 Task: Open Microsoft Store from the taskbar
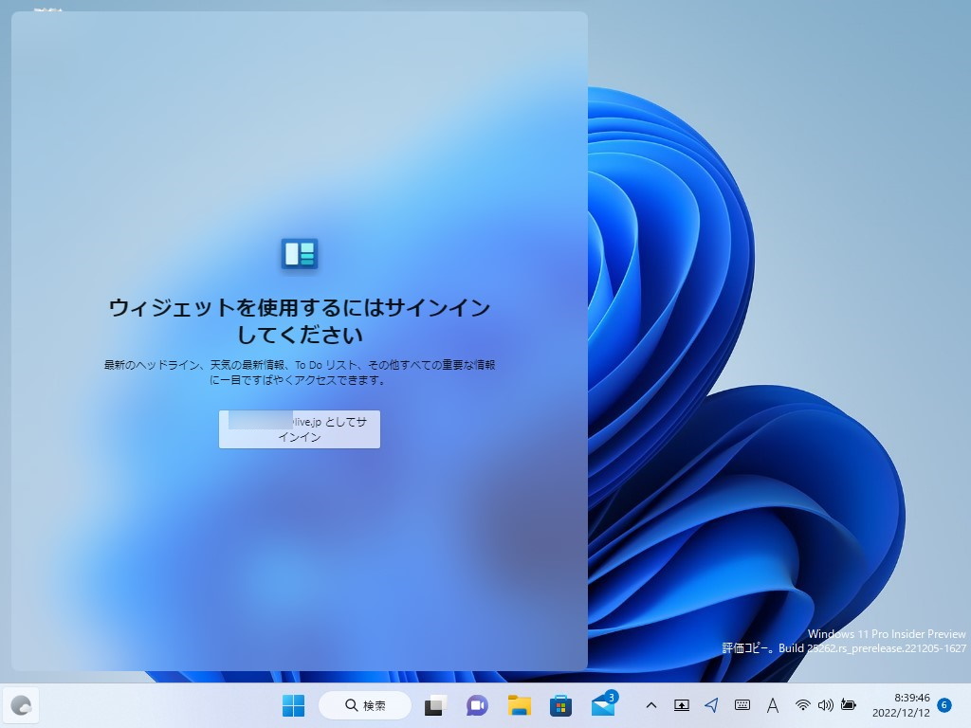[561, 705]
